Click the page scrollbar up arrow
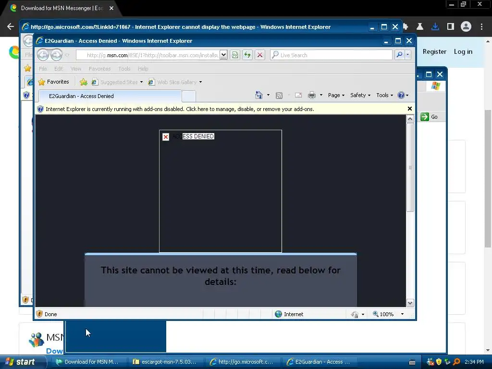Viewport: 492px width, 369px height. [410, 119]
